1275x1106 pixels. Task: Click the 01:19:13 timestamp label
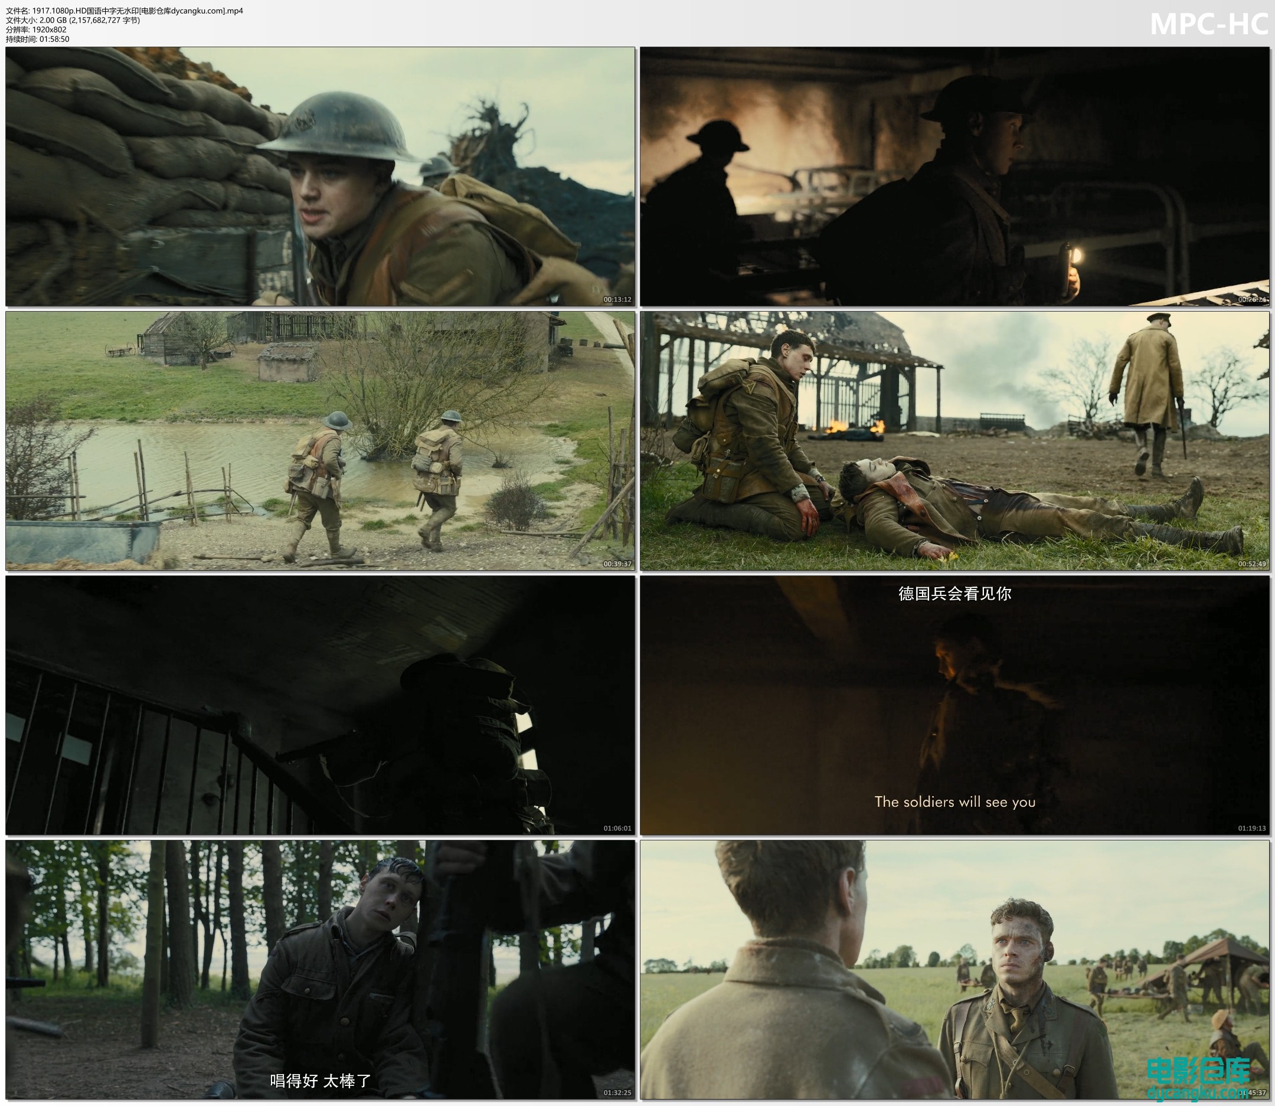pos(1251,828)
